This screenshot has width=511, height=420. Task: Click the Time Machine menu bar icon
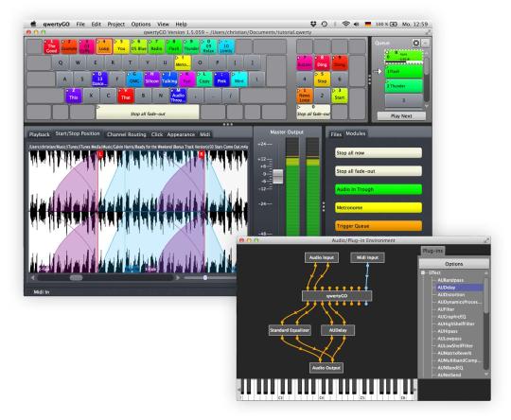point(325,24)
